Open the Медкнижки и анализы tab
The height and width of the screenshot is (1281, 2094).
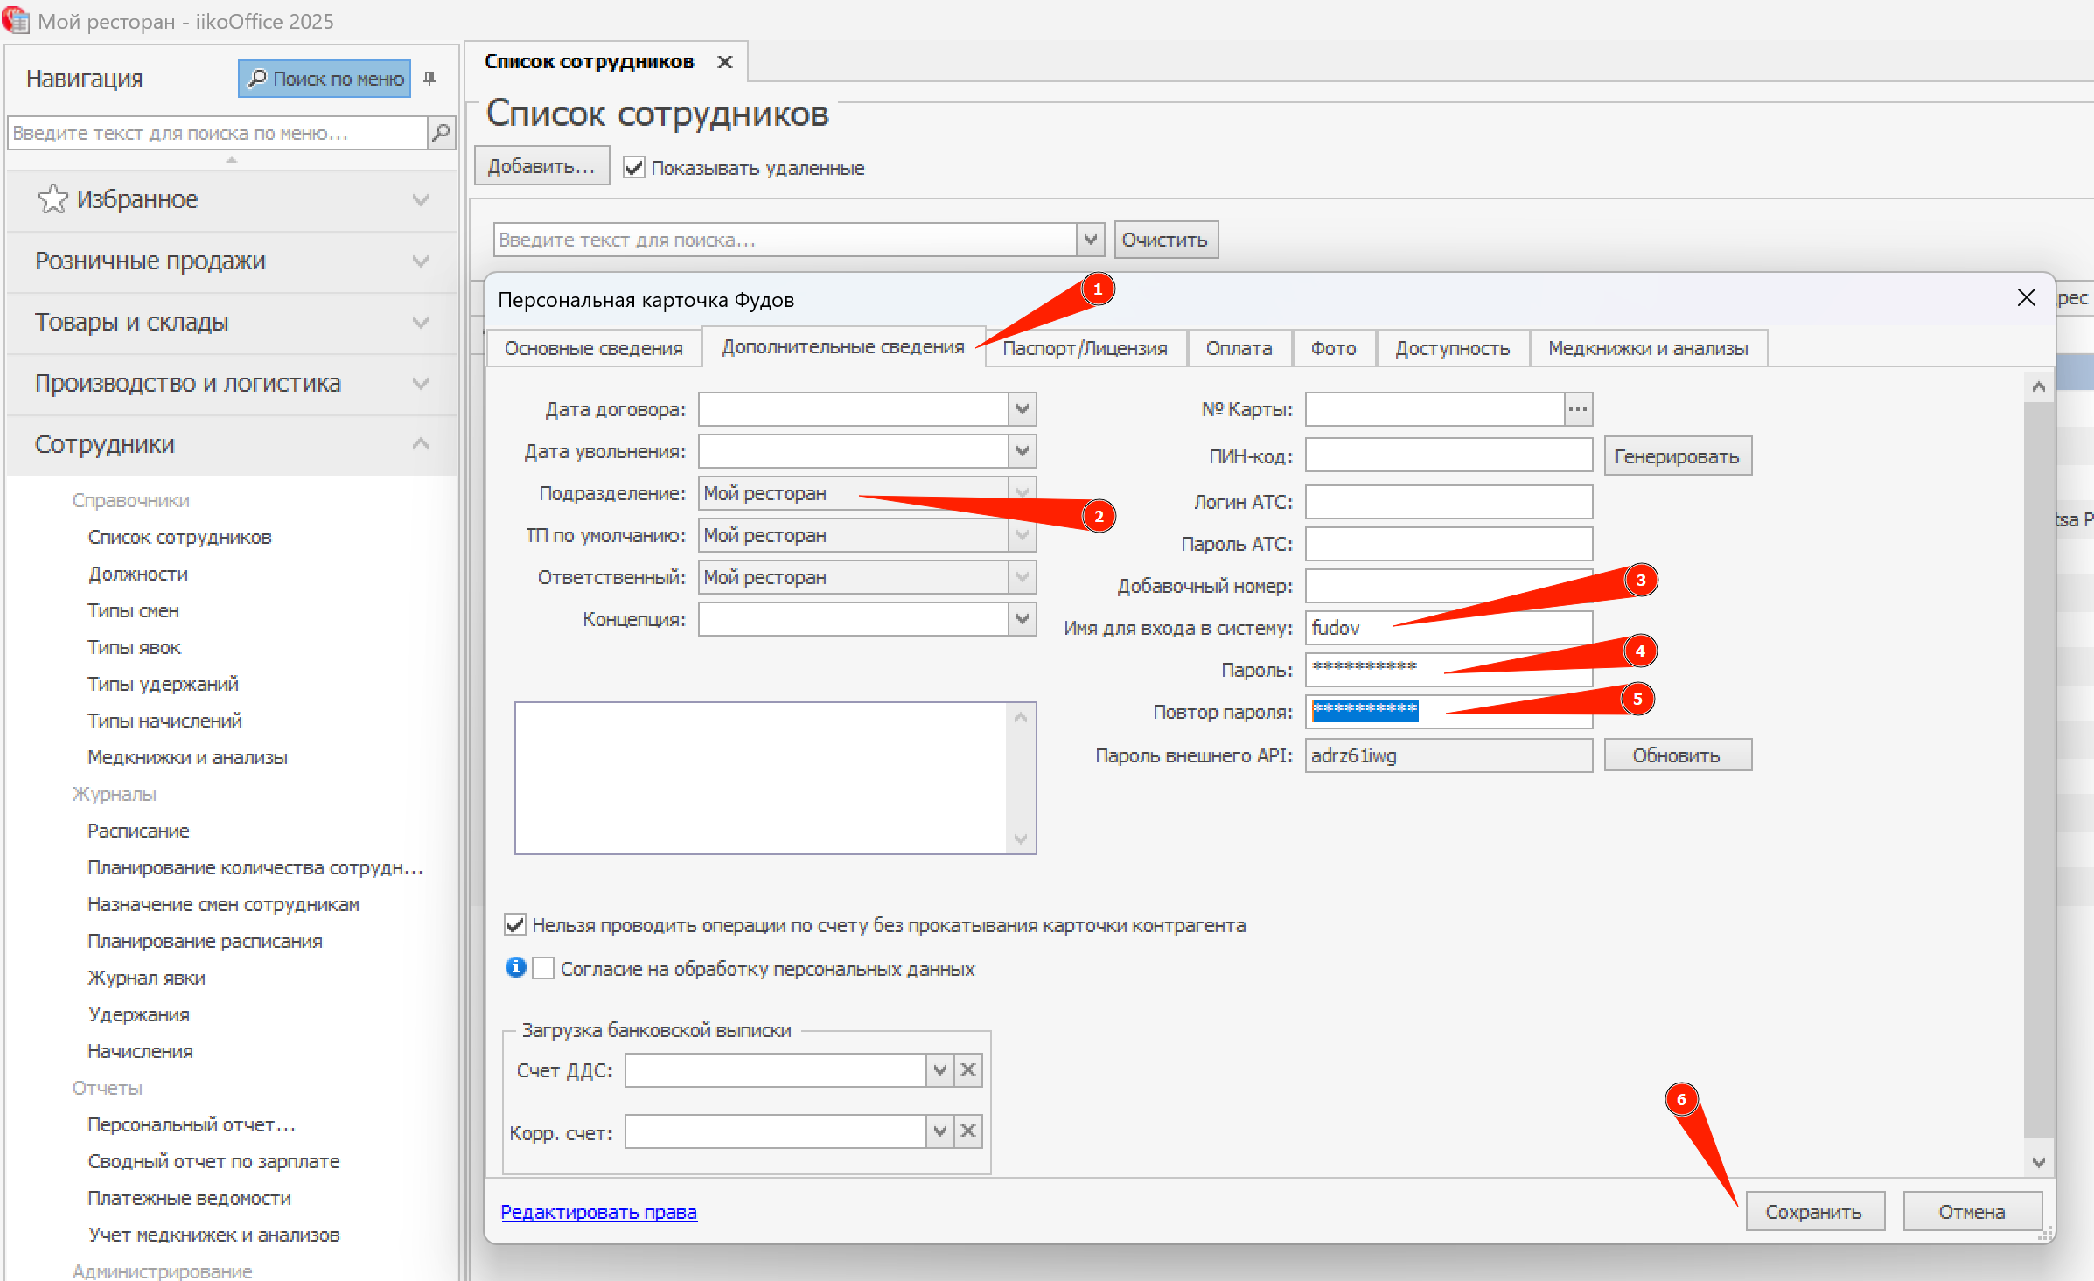pos(1647,348)
